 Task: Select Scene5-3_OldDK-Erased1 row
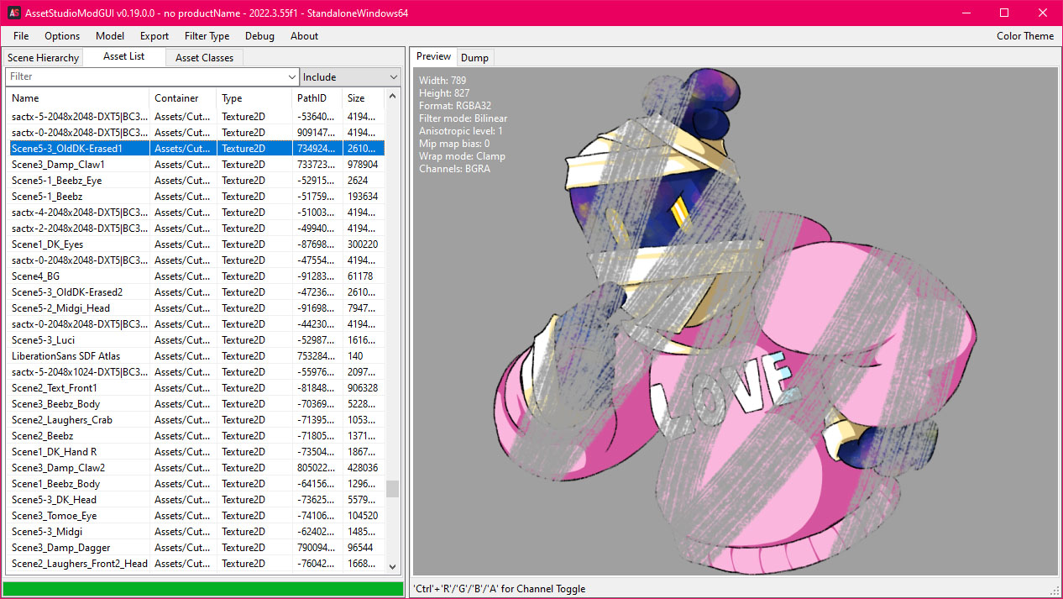coord(196,149)
